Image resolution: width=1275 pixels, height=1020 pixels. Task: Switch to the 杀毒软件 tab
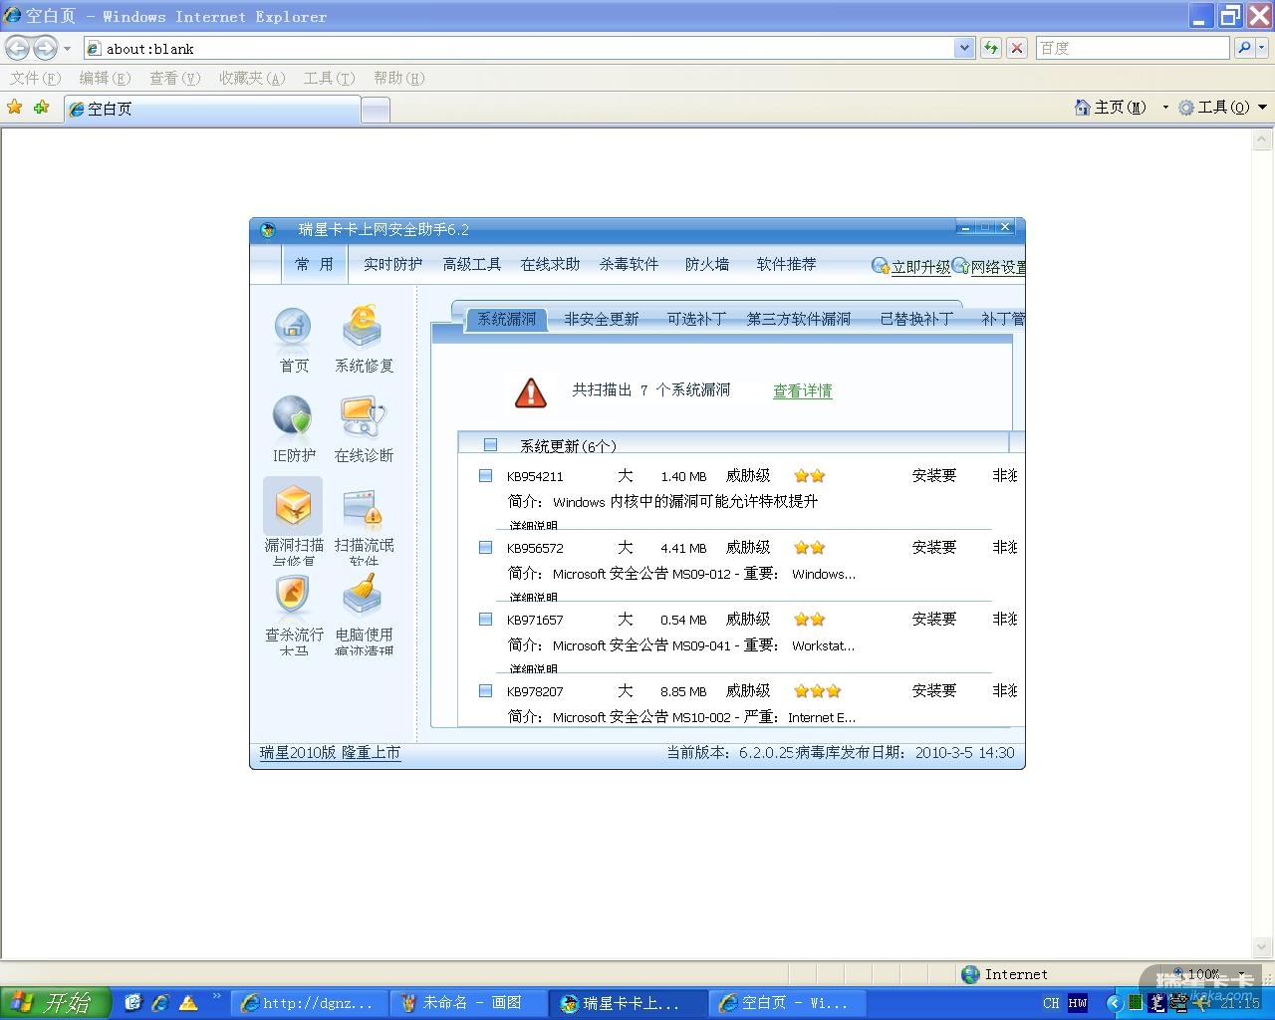click(629, 264)
